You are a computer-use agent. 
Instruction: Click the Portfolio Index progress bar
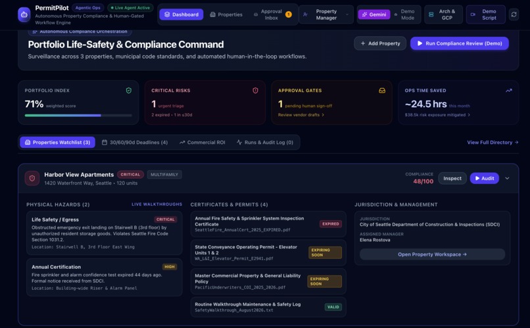[78, 116]
